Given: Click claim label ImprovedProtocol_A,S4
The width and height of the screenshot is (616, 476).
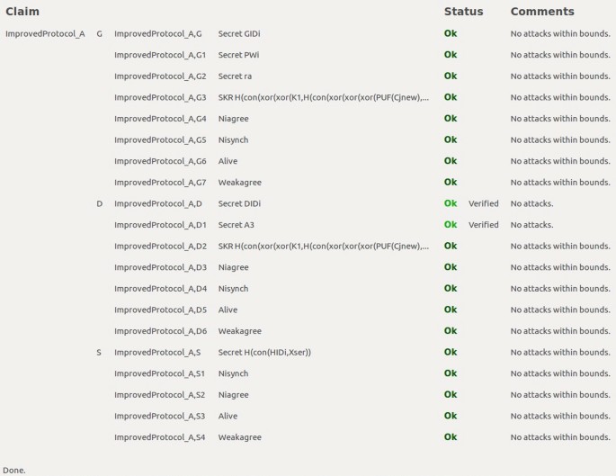Looking at the screenshot, I should 159,437.
